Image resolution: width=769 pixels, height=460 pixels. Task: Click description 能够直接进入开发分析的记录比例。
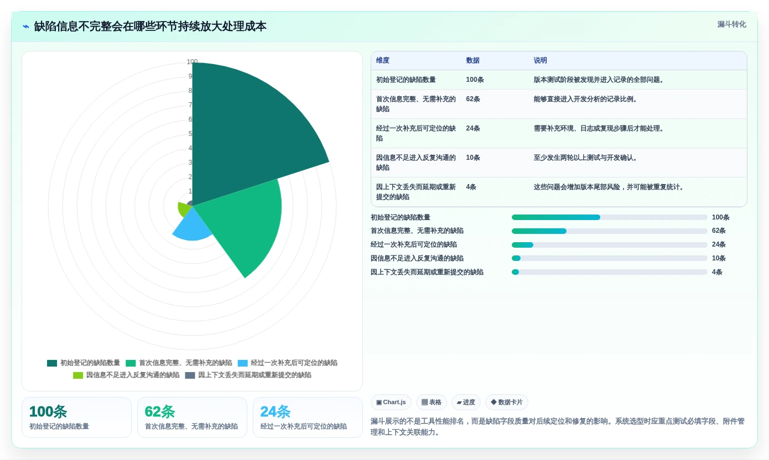pyautogui.click(x=586, y=100)
